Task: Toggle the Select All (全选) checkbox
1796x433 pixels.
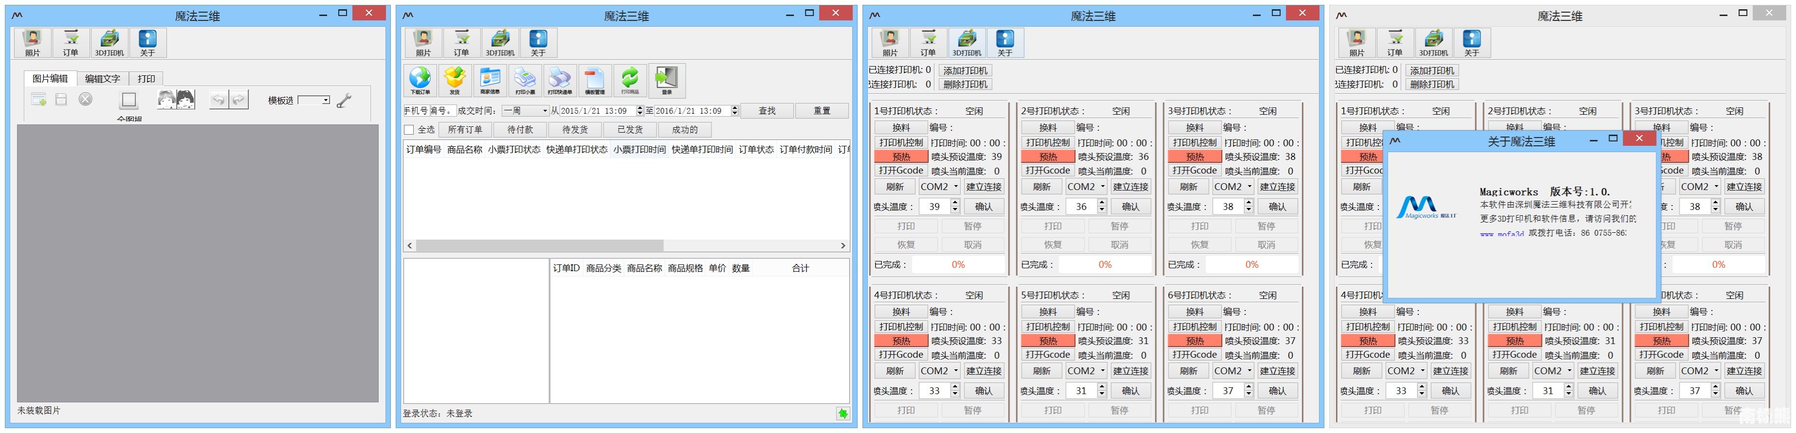Action: [409, 130]
